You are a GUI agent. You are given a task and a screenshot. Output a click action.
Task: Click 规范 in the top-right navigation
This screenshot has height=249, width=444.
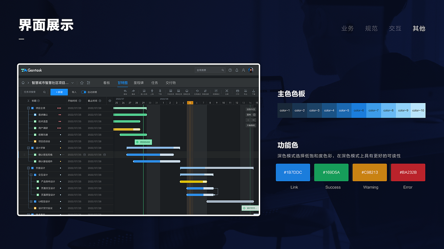point(371,28)
